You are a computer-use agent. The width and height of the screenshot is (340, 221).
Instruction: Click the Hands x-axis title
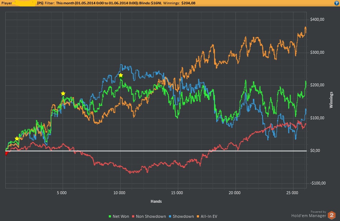pyautogui.click(x=156, y=201)
